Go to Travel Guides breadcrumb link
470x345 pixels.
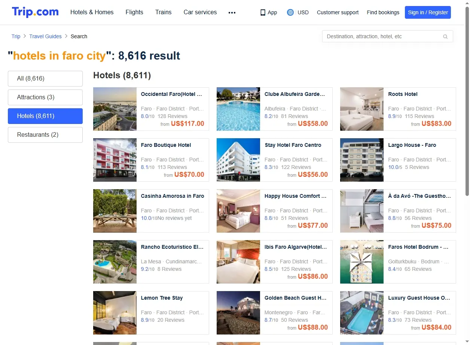click(x=45, y=36)
